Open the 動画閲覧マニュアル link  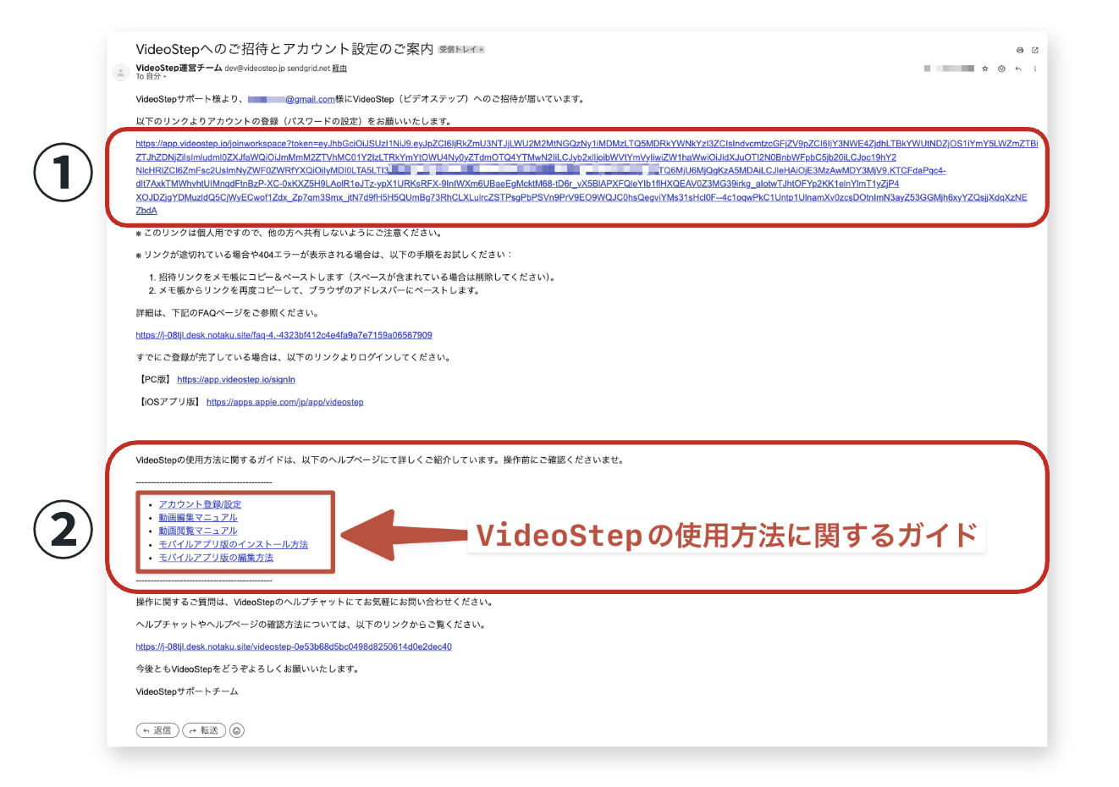click(x=198, y=531)
